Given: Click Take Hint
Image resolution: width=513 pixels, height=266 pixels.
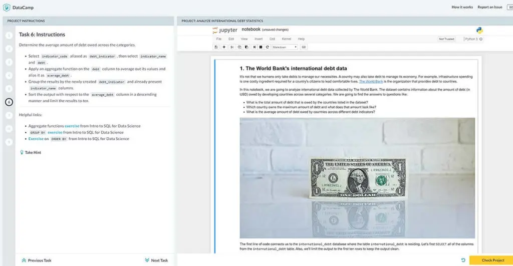Looking at the screenshot, I should [x=31, y=152].
